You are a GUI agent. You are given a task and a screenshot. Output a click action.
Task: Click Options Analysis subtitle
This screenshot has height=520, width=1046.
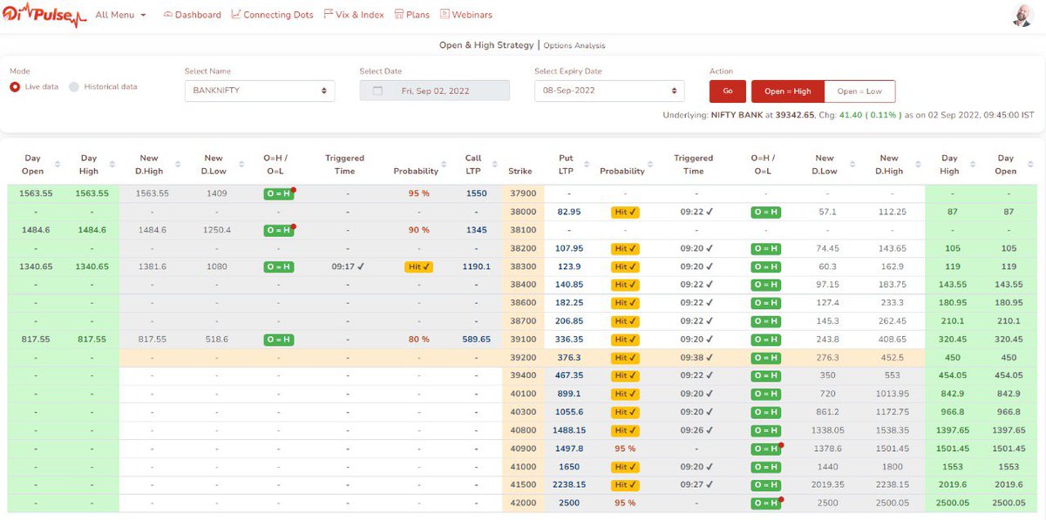[574, 45]
